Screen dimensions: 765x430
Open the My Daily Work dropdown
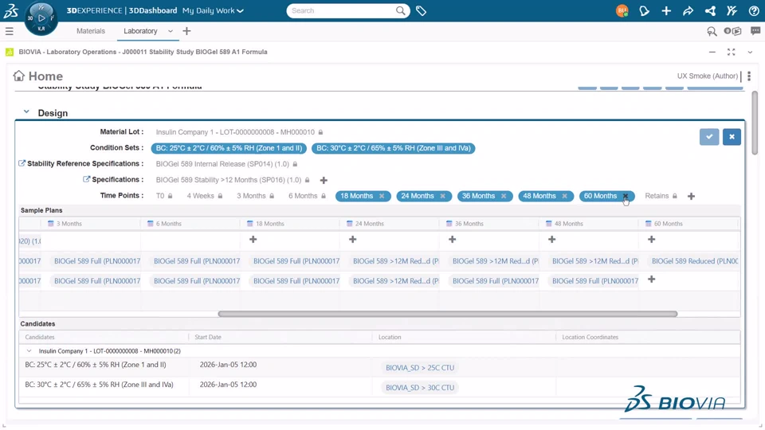[x=213, y=10]
